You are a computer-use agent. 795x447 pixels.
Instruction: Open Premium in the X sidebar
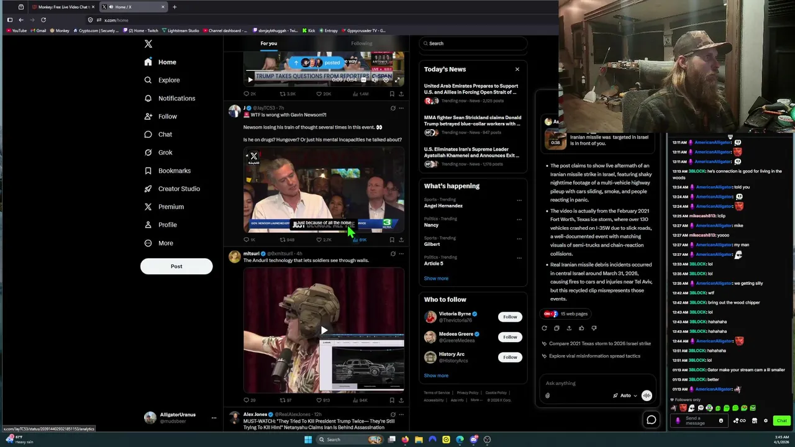pyautogui.click(x=163, y=207)
